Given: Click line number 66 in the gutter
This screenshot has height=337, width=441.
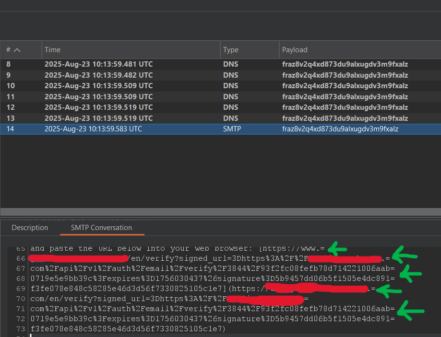Looking at the screenshot, I should [x=21, y=258].
